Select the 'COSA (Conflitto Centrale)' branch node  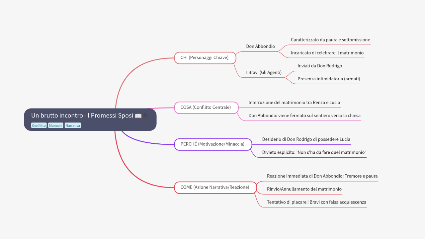[206, 107]
